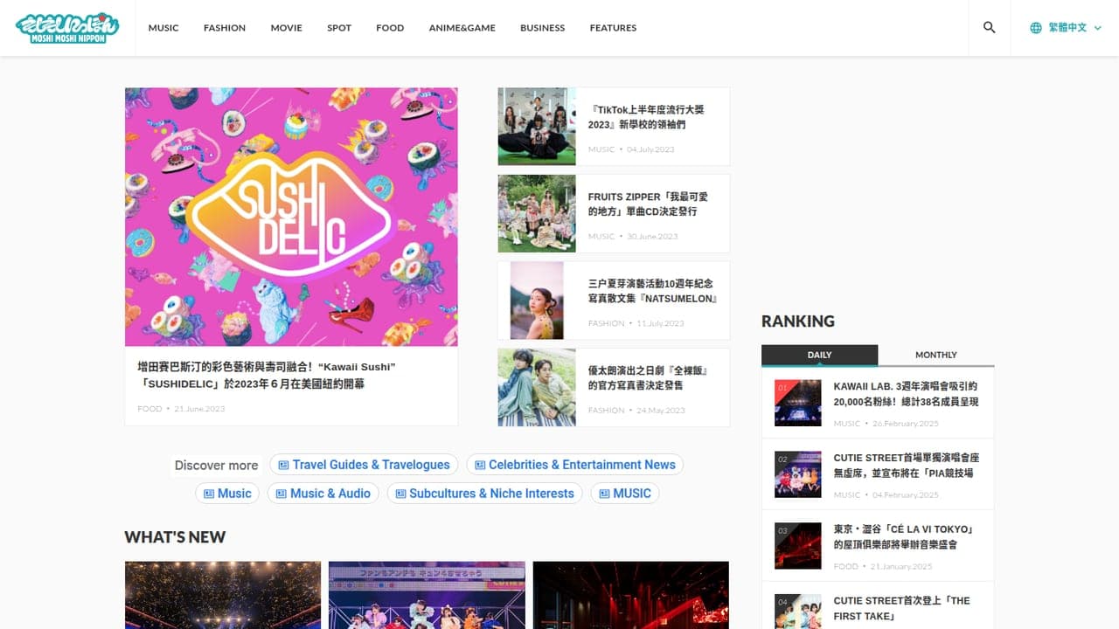Open the TikTok上半年度流行大獎 article thumbnail
1119x629 pixels.
pyautogui.click(x=537, y=127)
